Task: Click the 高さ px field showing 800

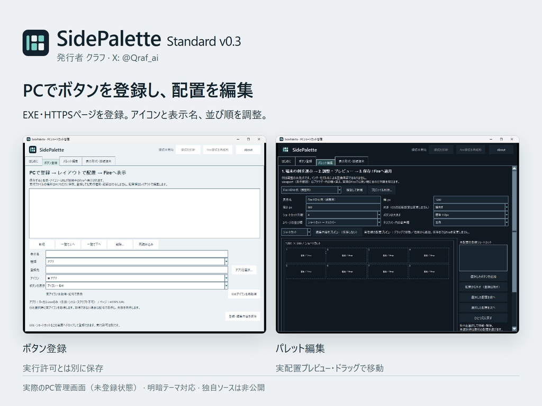Action: click(343, 207)
